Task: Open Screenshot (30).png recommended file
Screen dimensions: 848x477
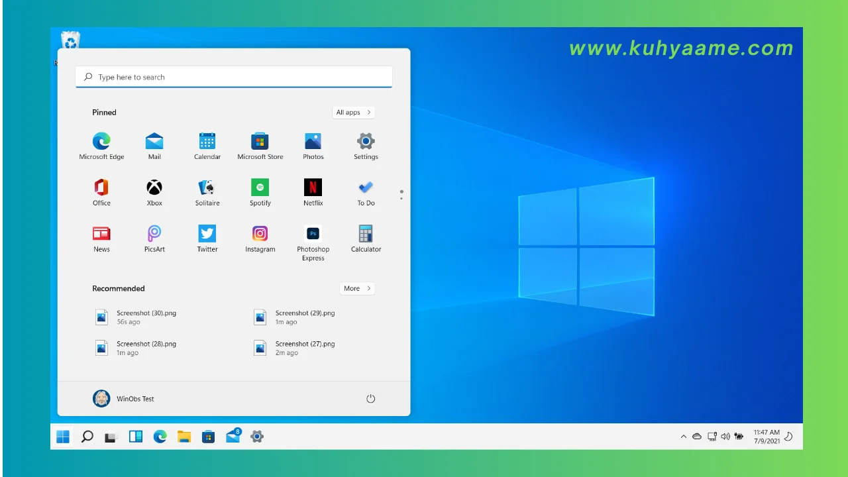Action: tap(136, 317)
